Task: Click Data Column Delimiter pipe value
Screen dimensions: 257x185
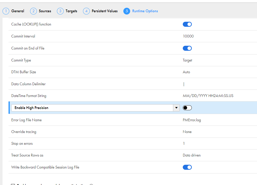Action: coord(184,84)
